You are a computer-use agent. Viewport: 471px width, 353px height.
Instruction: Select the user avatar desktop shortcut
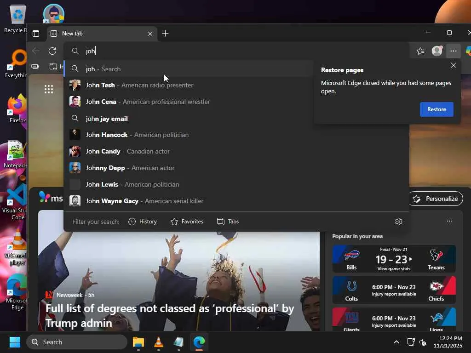pos(54,14)
